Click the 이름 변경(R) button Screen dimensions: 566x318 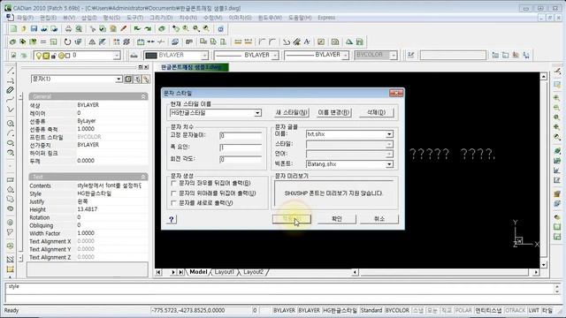[x=334, y=112]
